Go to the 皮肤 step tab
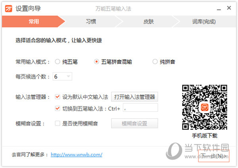 [x=148, y=21]
